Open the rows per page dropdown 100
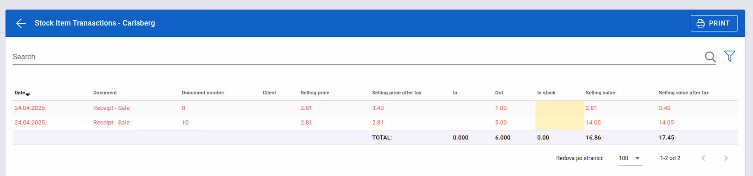This screenshot has width=753, height=176. pos(630,158)
